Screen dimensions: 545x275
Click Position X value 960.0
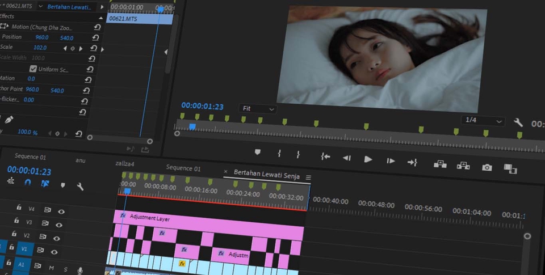pyautogui.click(x=41, y=37)
